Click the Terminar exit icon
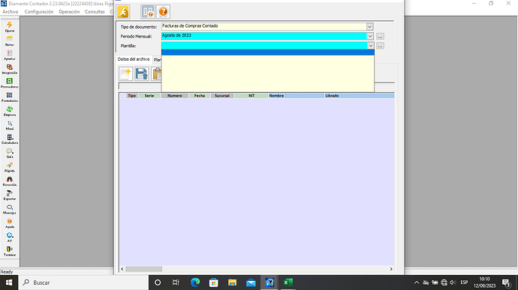 10,251
